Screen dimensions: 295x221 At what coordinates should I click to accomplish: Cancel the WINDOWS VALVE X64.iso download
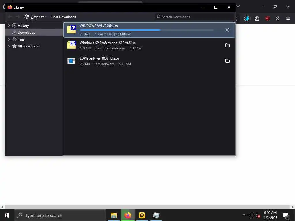point(227,30)
